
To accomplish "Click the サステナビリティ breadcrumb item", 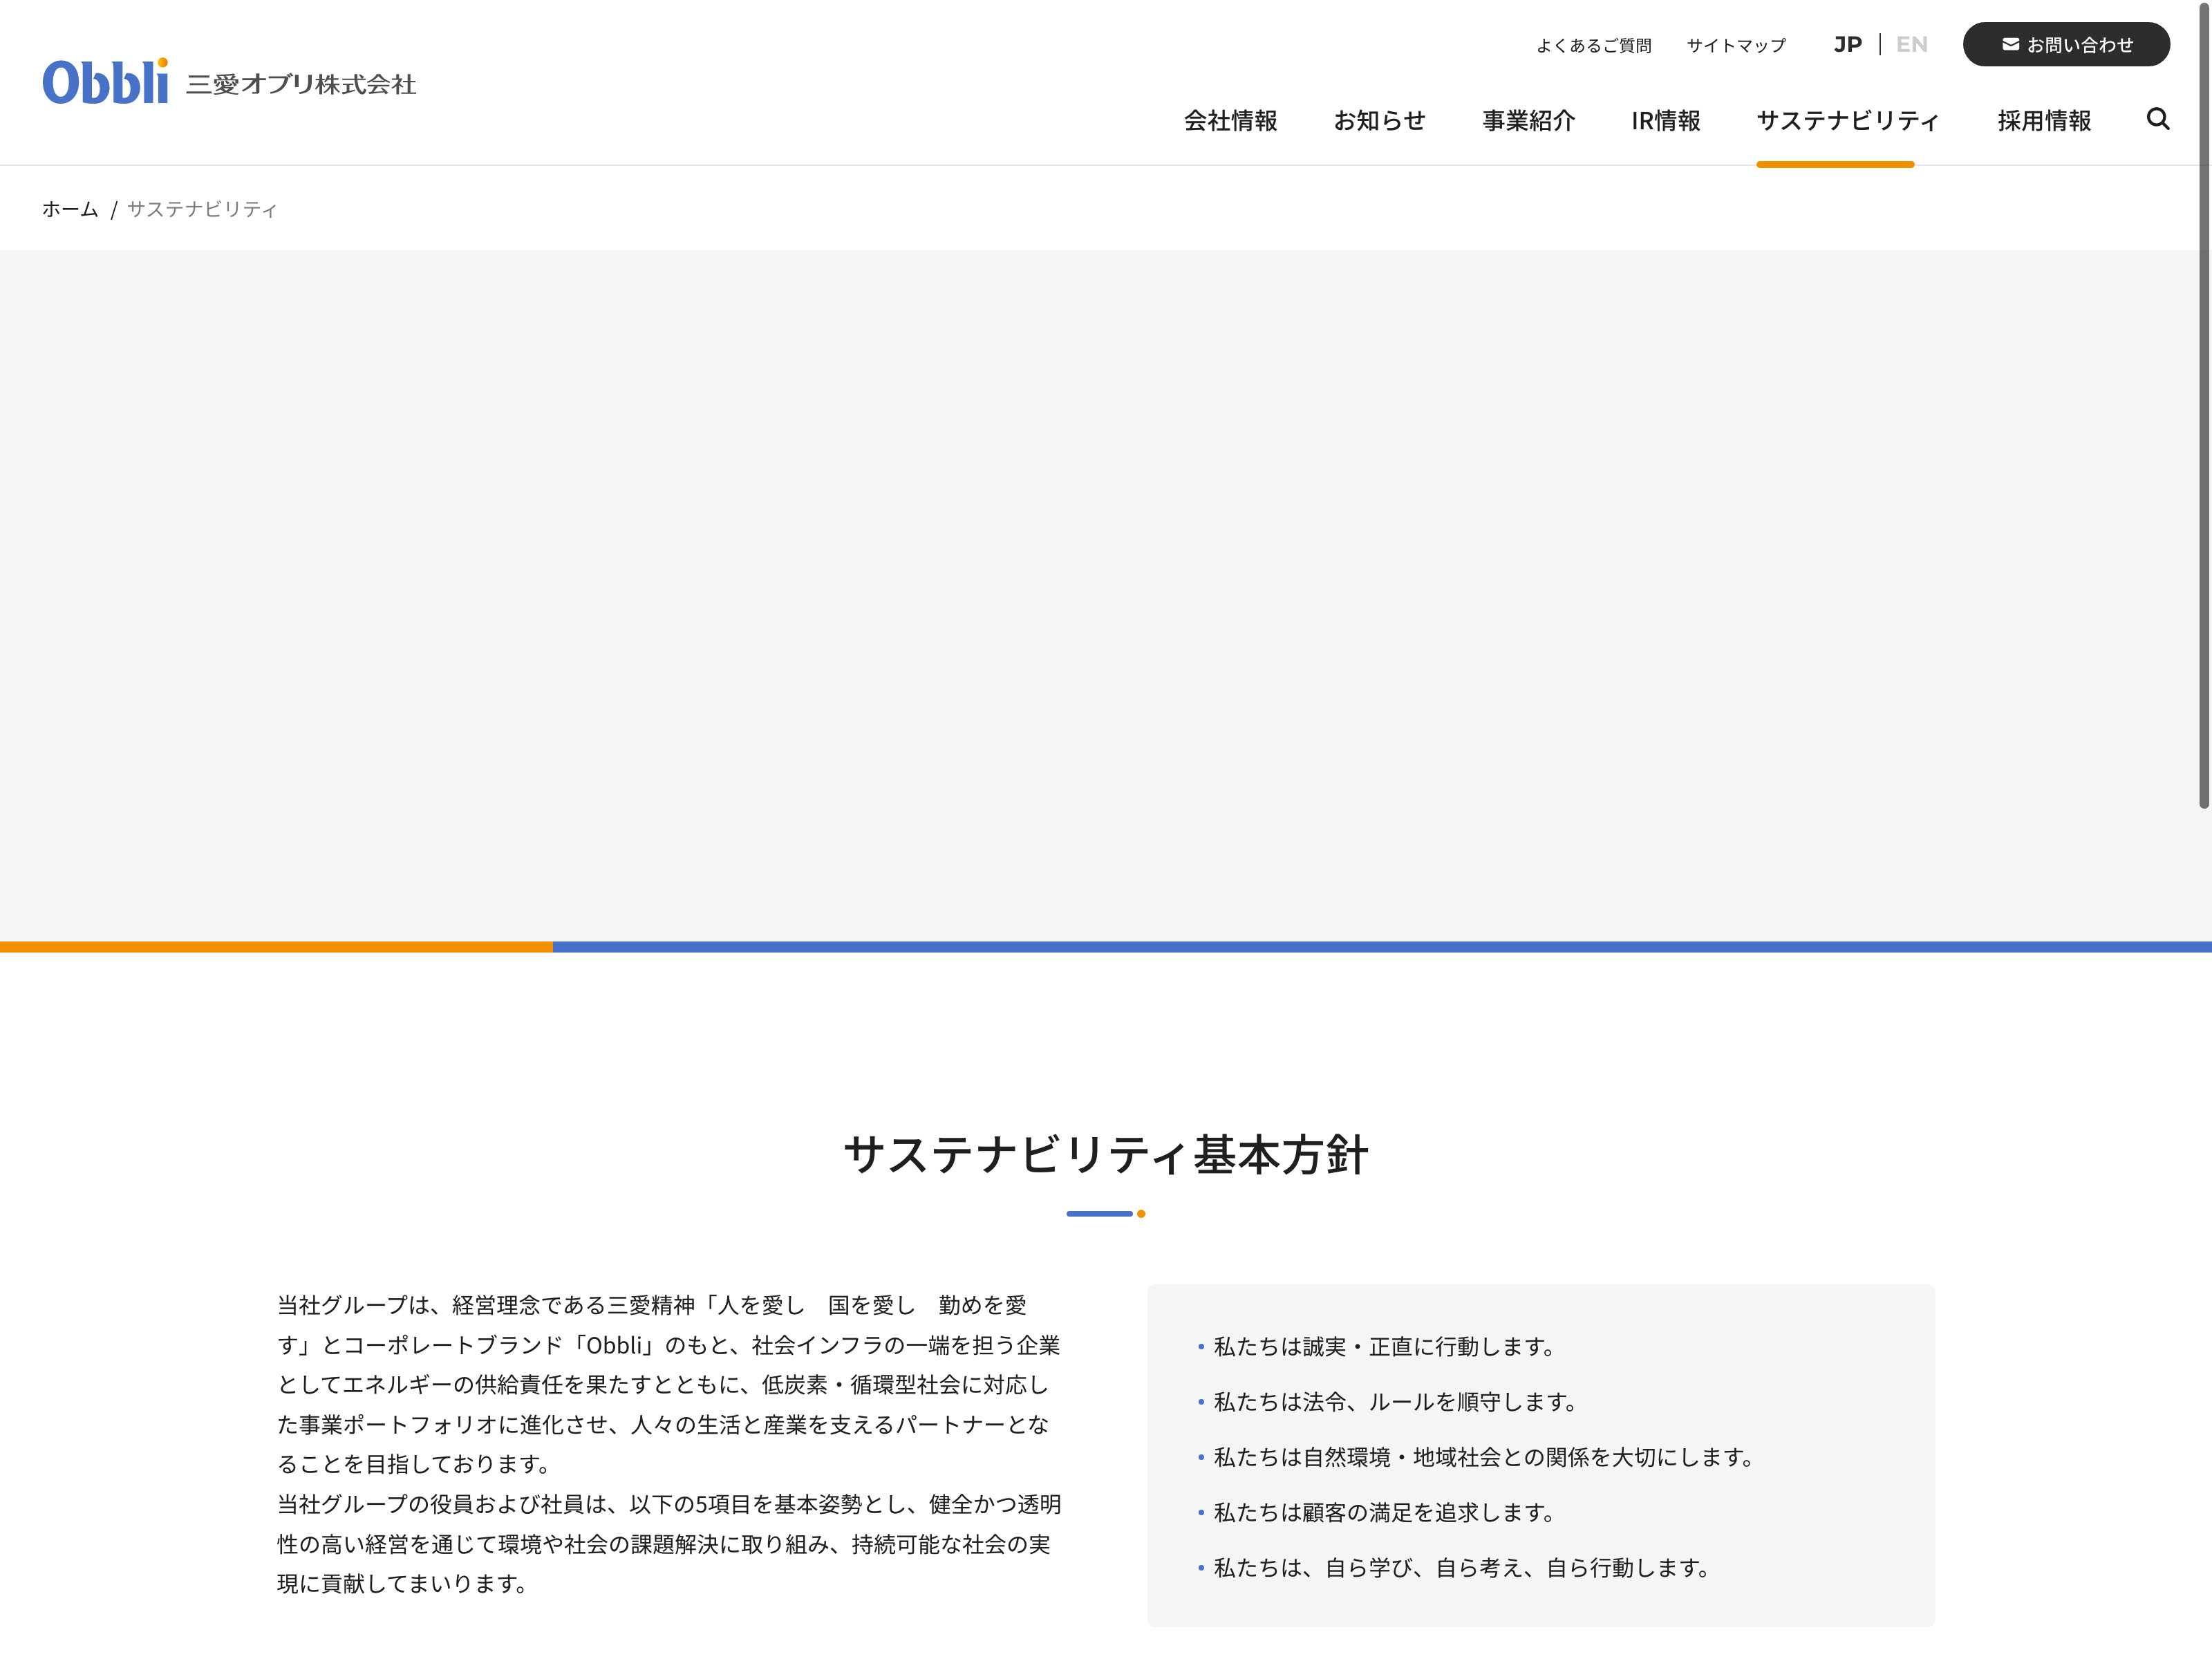I will pyautogui.click(x=202, y=209).
